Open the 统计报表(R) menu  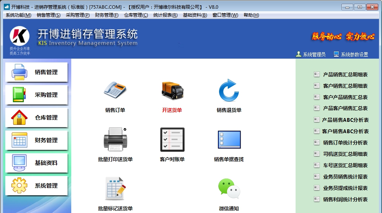point(165,15)
